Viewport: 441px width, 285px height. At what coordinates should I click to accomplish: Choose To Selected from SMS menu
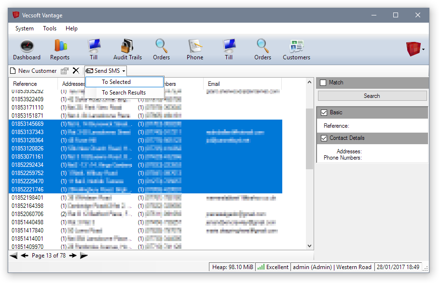116,82
